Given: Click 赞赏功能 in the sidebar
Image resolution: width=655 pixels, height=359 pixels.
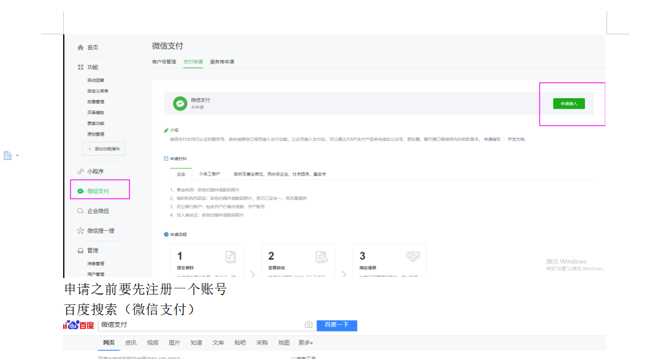Looking at the screenshot, I should coord(96,124).
